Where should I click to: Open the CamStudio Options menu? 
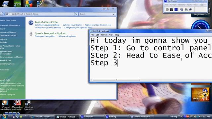182,5
